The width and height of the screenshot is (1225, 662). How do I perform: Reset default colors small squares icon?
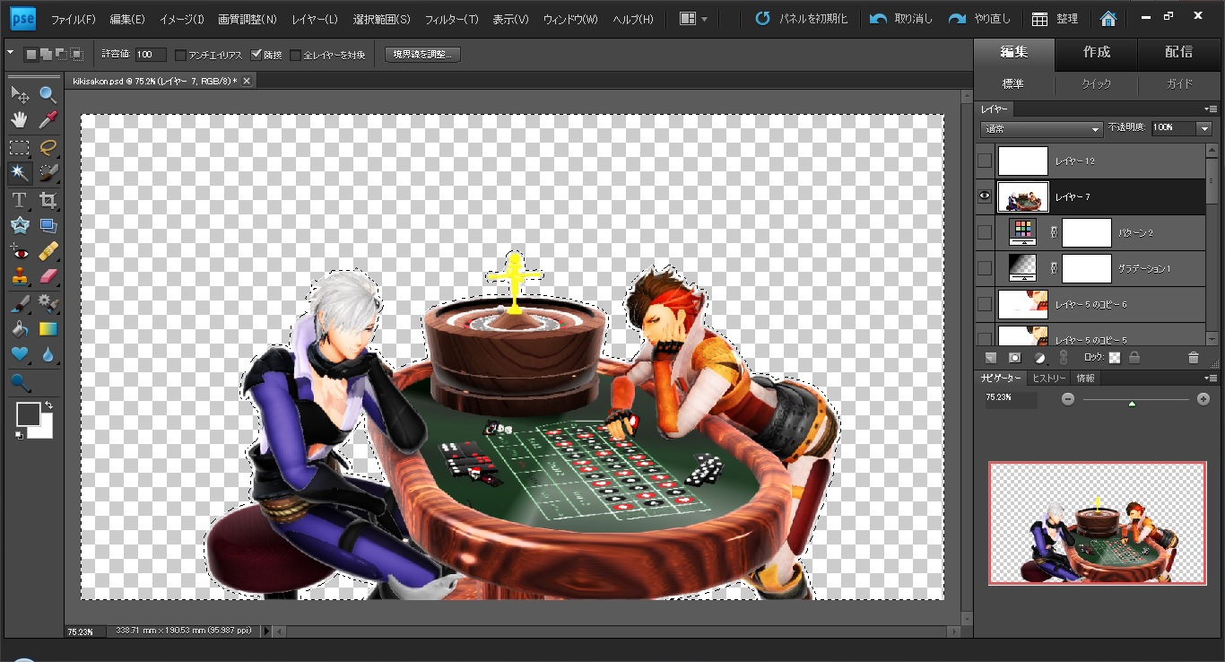pyautogui.click(x=20, y=435)
